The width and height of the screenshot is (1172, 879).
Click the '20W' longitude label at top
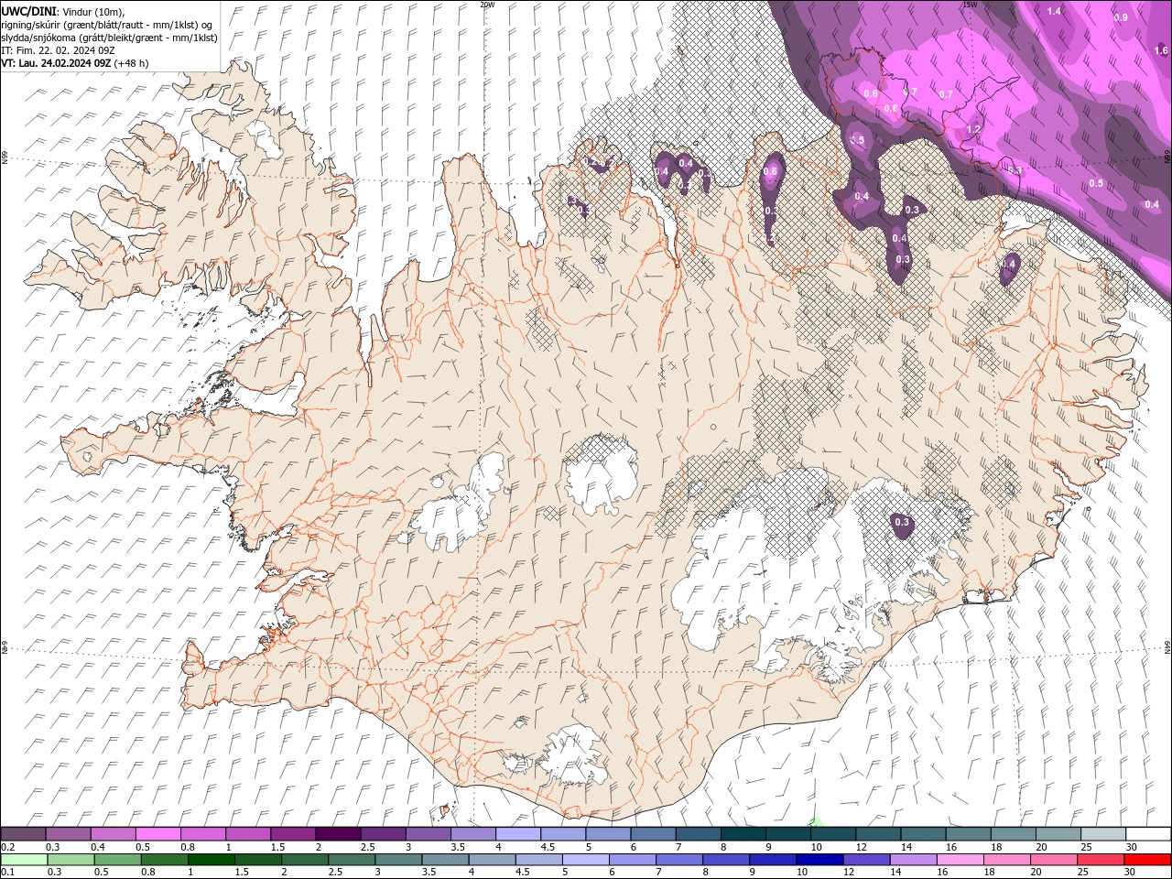(x=488, y=5)
